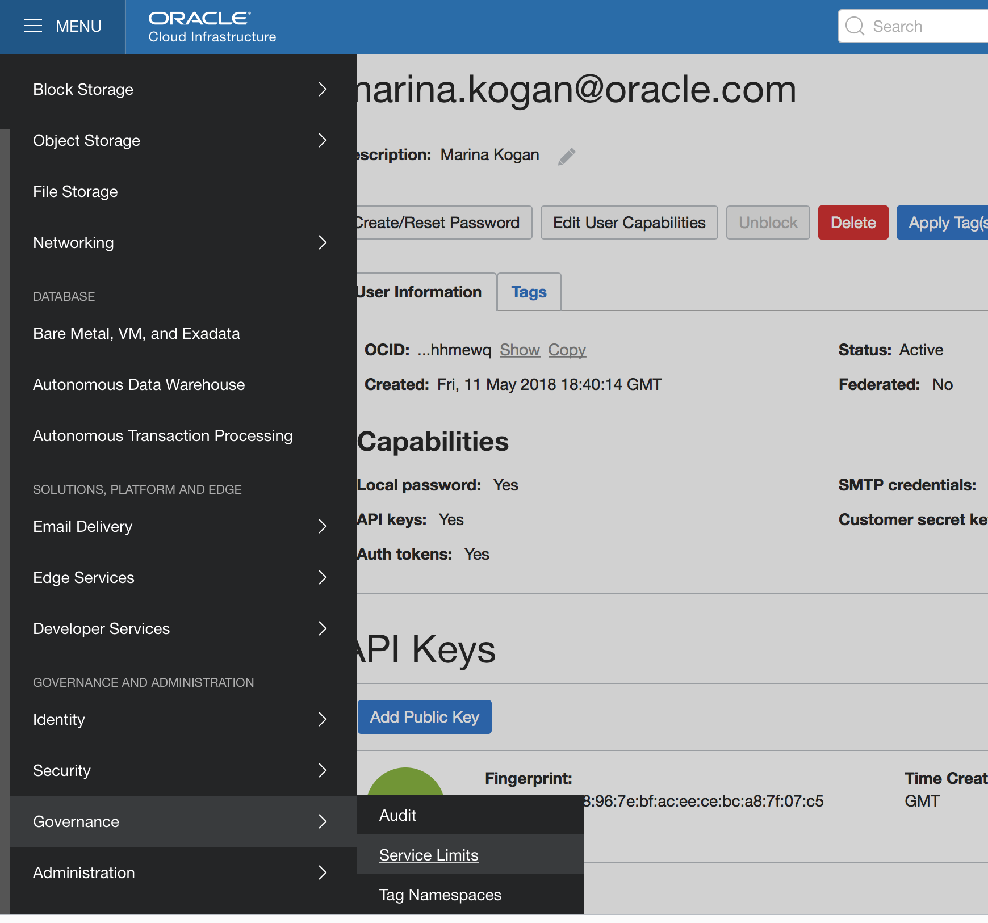Viewport: 988px width, 923px height.
Task: Copy the OCID value
Action: click(x=567, y=350)
